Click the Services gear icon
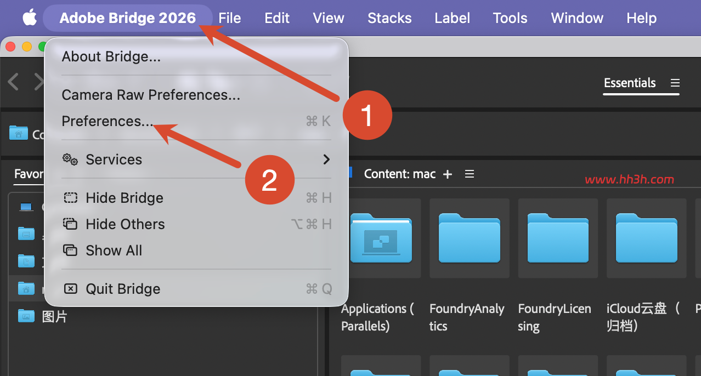The image size is (701, 376). coord(70,159)
